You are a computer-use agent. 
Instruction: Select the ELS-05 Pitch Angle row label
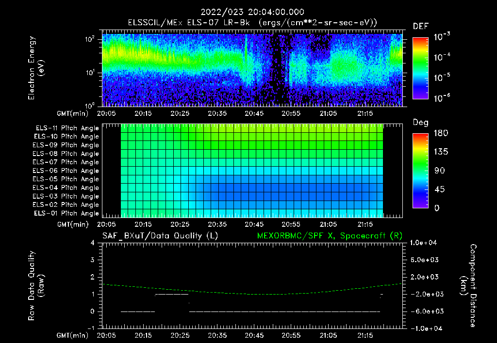(66, 179)
